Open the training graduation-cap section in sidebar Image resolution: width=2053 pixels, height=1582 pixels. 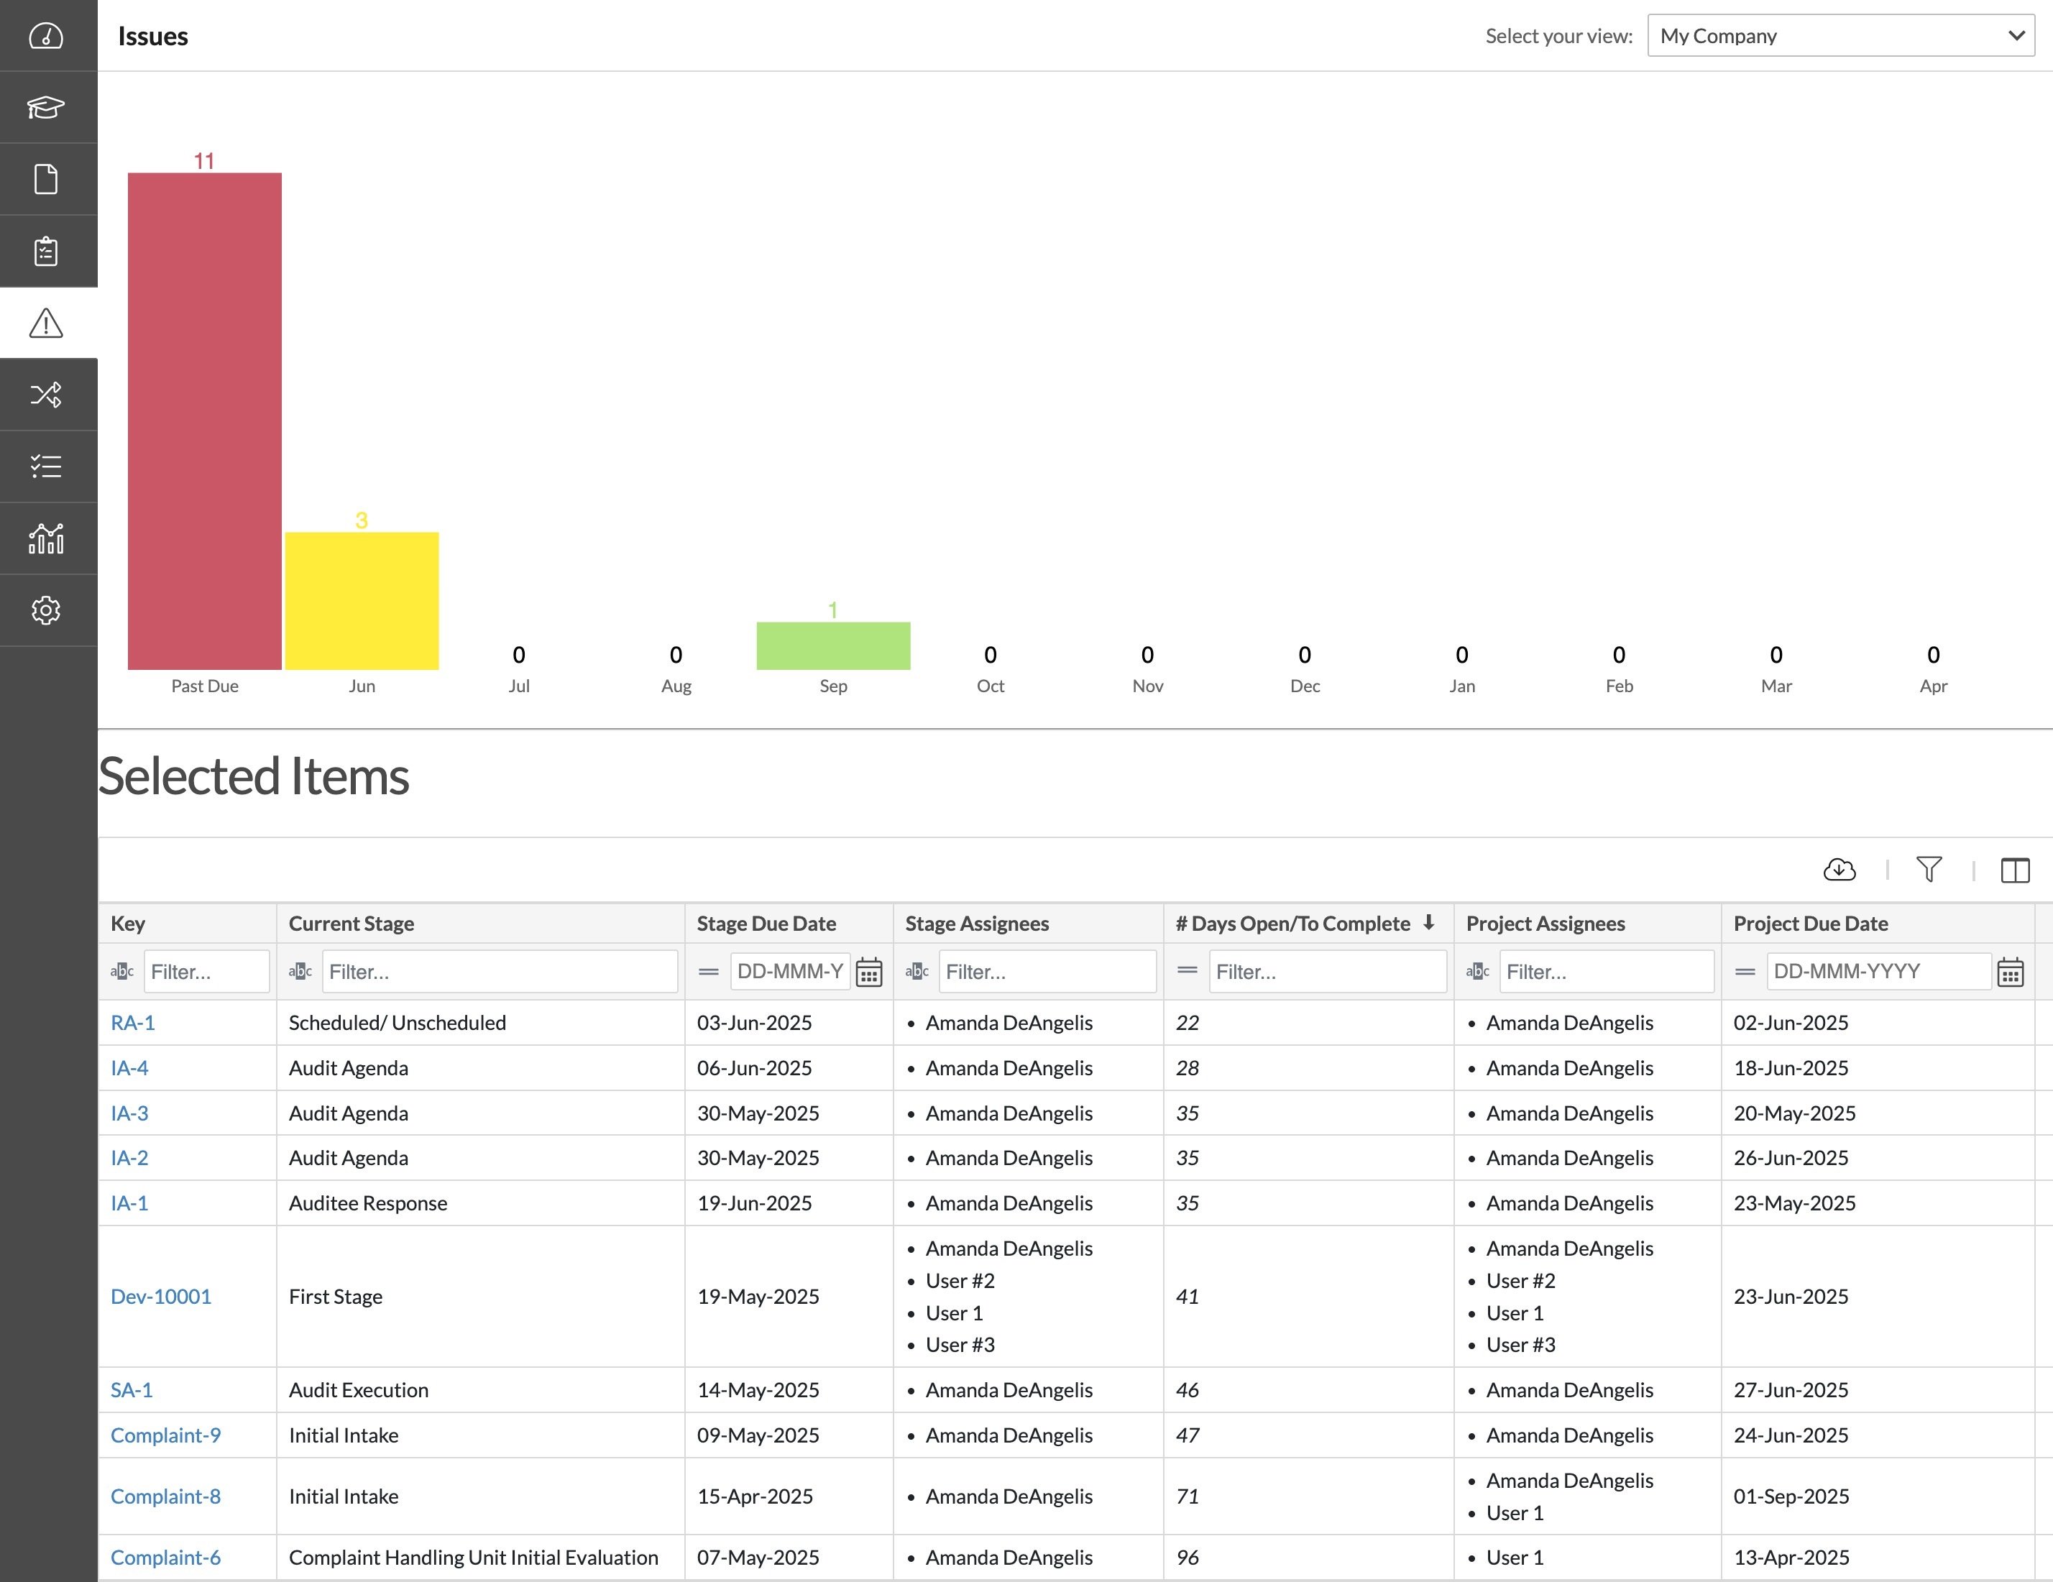[x=47, y=107]
